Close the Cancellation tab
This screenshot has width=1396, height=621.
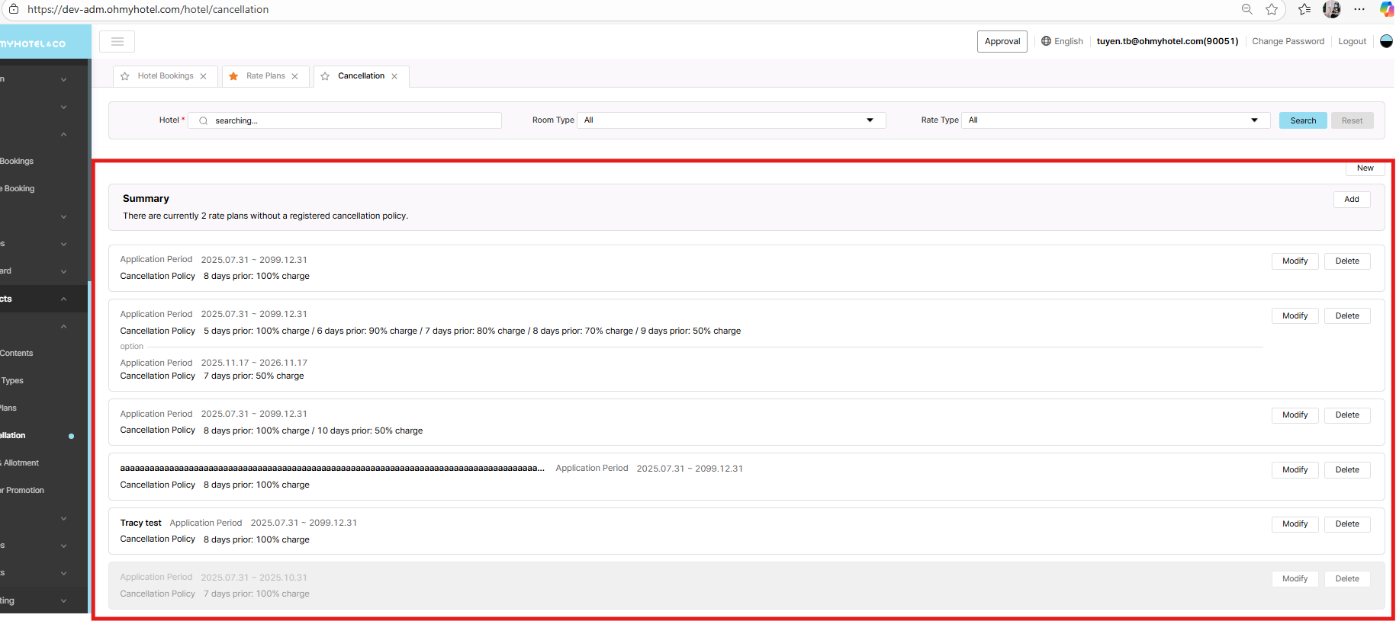[x=394, y=76]
